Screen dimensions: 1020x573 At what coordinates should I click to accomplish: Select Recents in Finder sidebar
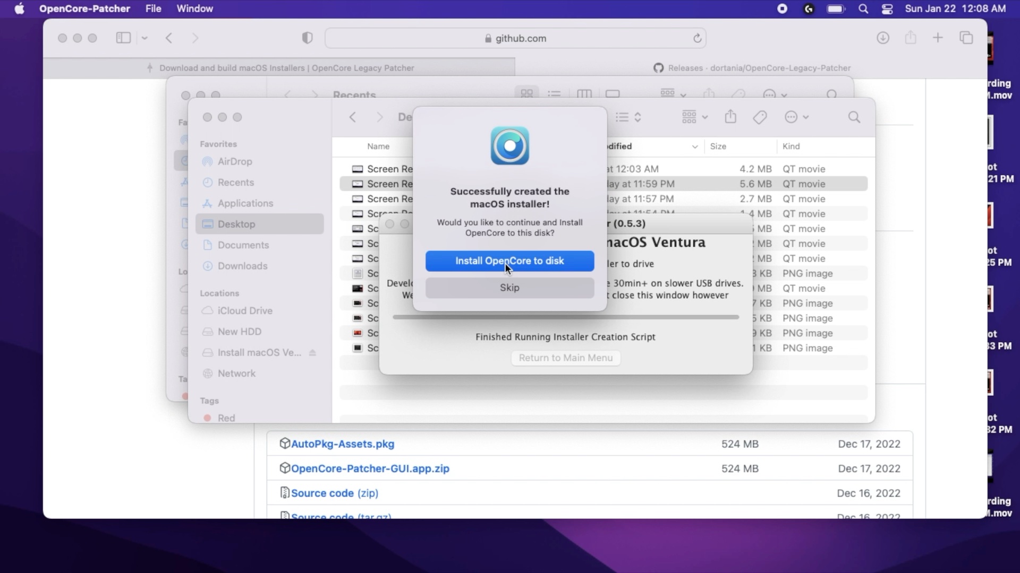(x=260, y=182)
